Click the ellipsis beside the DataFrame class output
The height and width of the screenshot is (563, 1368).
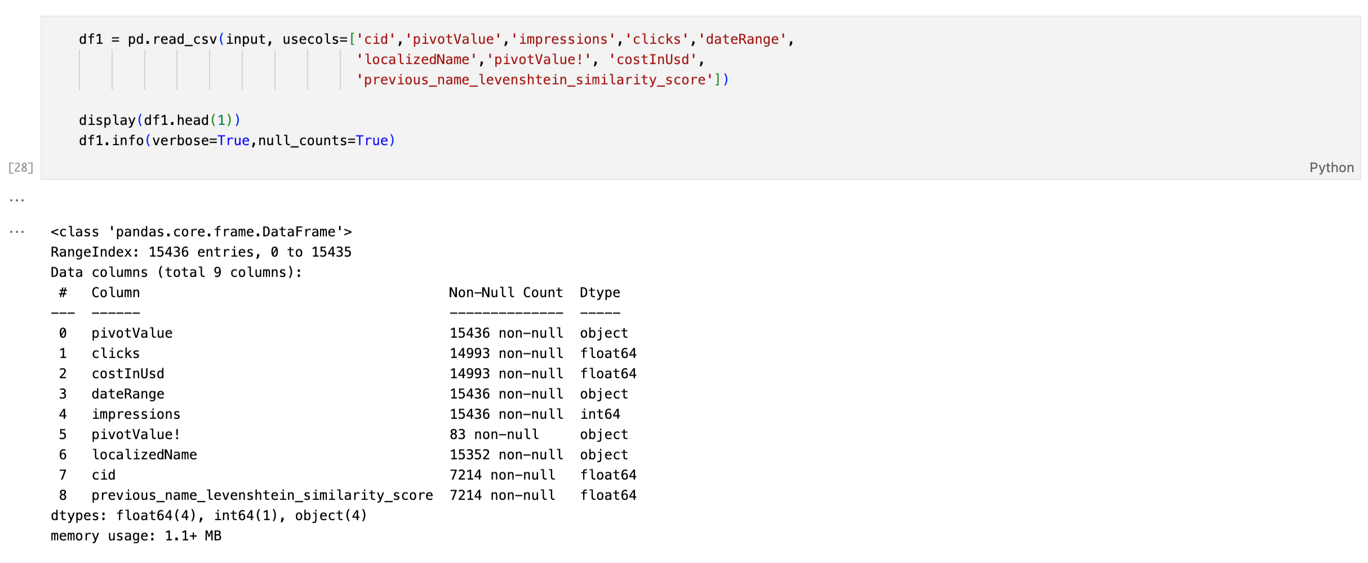17,232
